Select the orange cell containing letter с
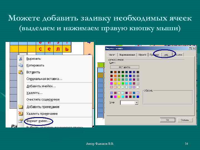Viewport: 200px width, 150px height. click(41, 49)
